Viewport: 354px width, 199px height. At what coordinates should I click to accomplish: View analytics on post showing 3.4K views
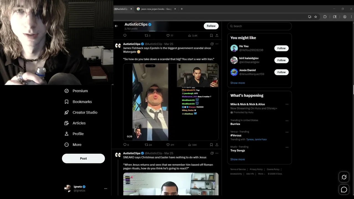pyautogui.click(x=192, y=35)
